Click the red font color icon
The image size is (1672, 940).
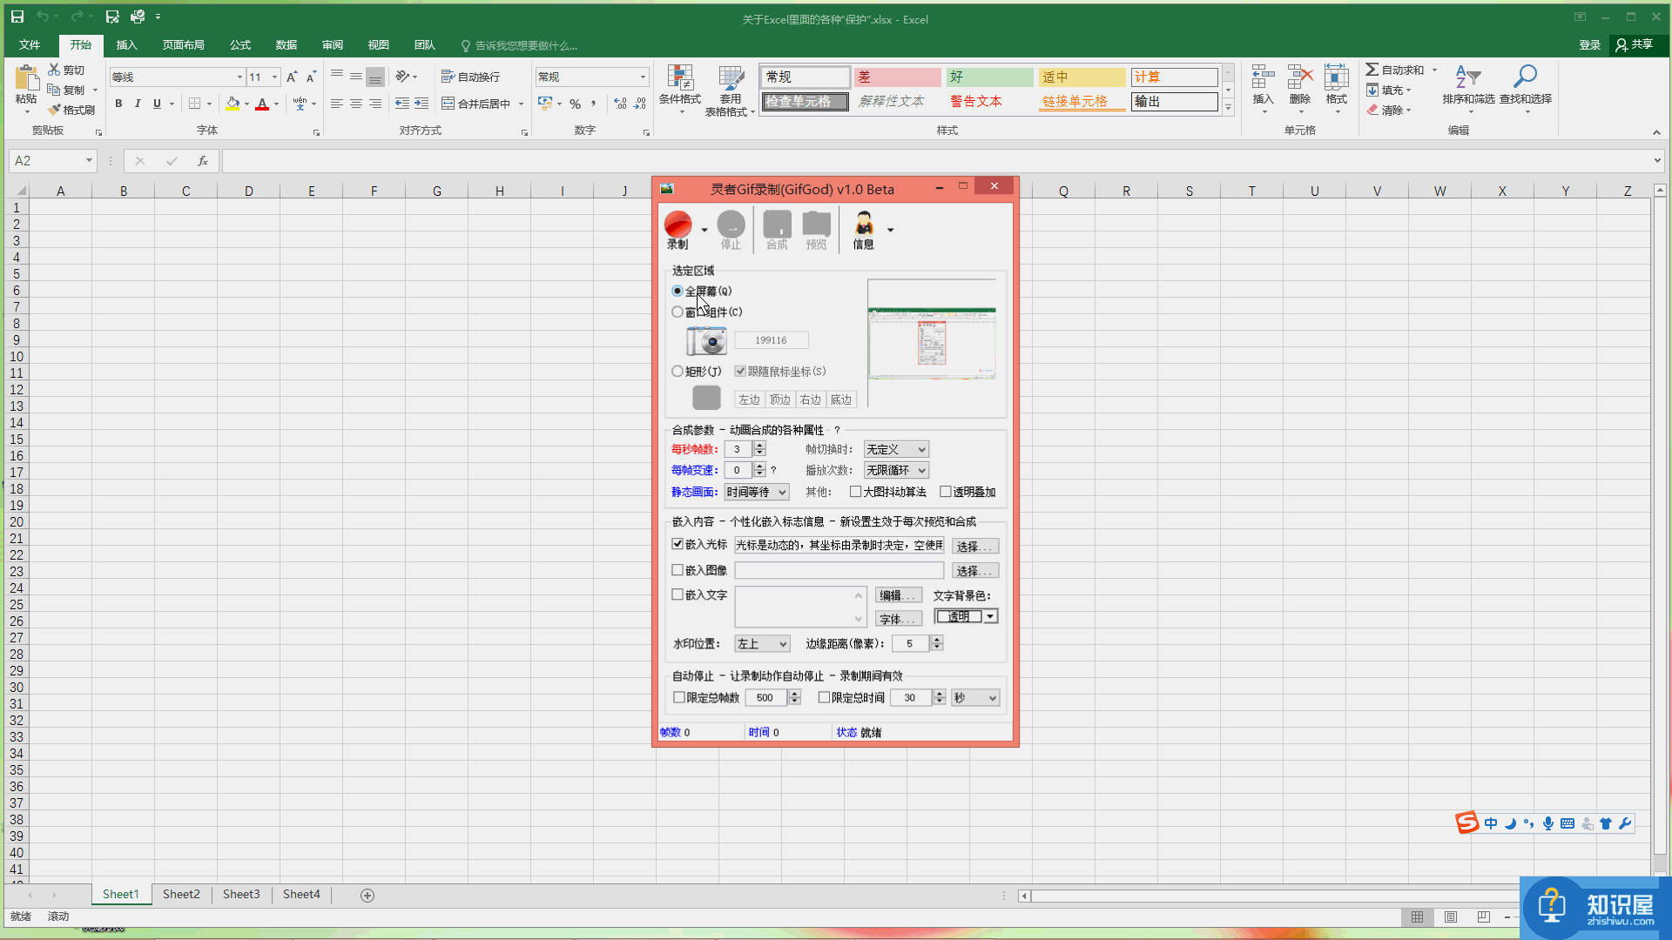(262, 104)
